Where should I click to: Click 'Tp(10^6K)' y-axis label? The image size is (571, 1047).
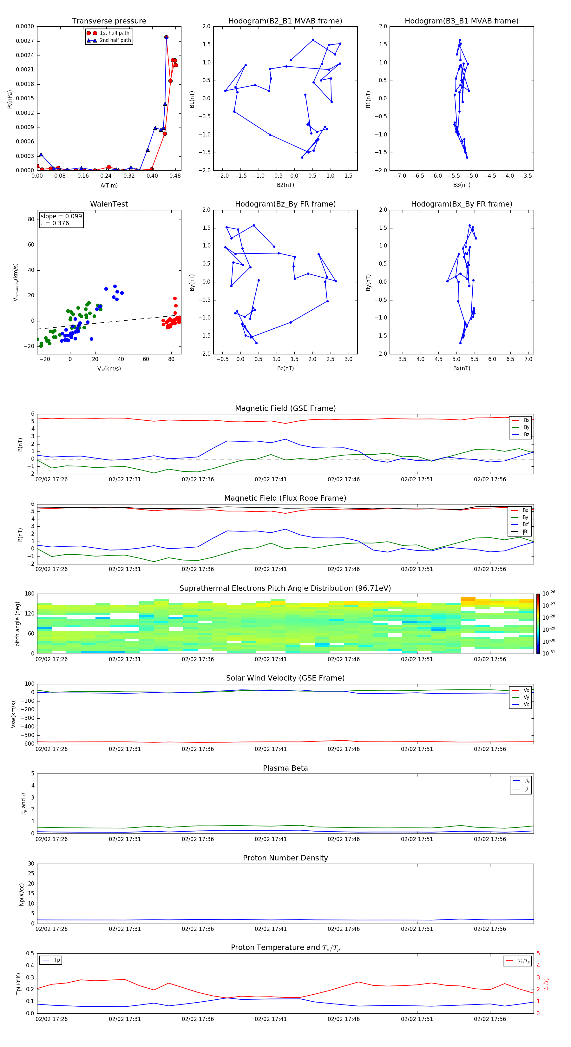pyautogui.click(x=18, y=984)
